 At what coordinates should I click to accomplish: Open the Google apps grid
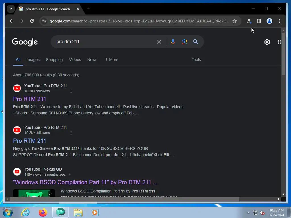(279, 42)
